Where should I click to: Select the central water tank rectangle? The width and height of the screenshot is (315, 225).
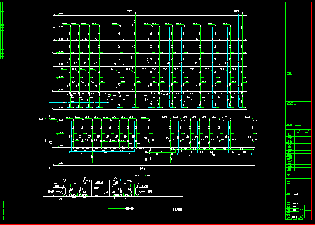101,188
